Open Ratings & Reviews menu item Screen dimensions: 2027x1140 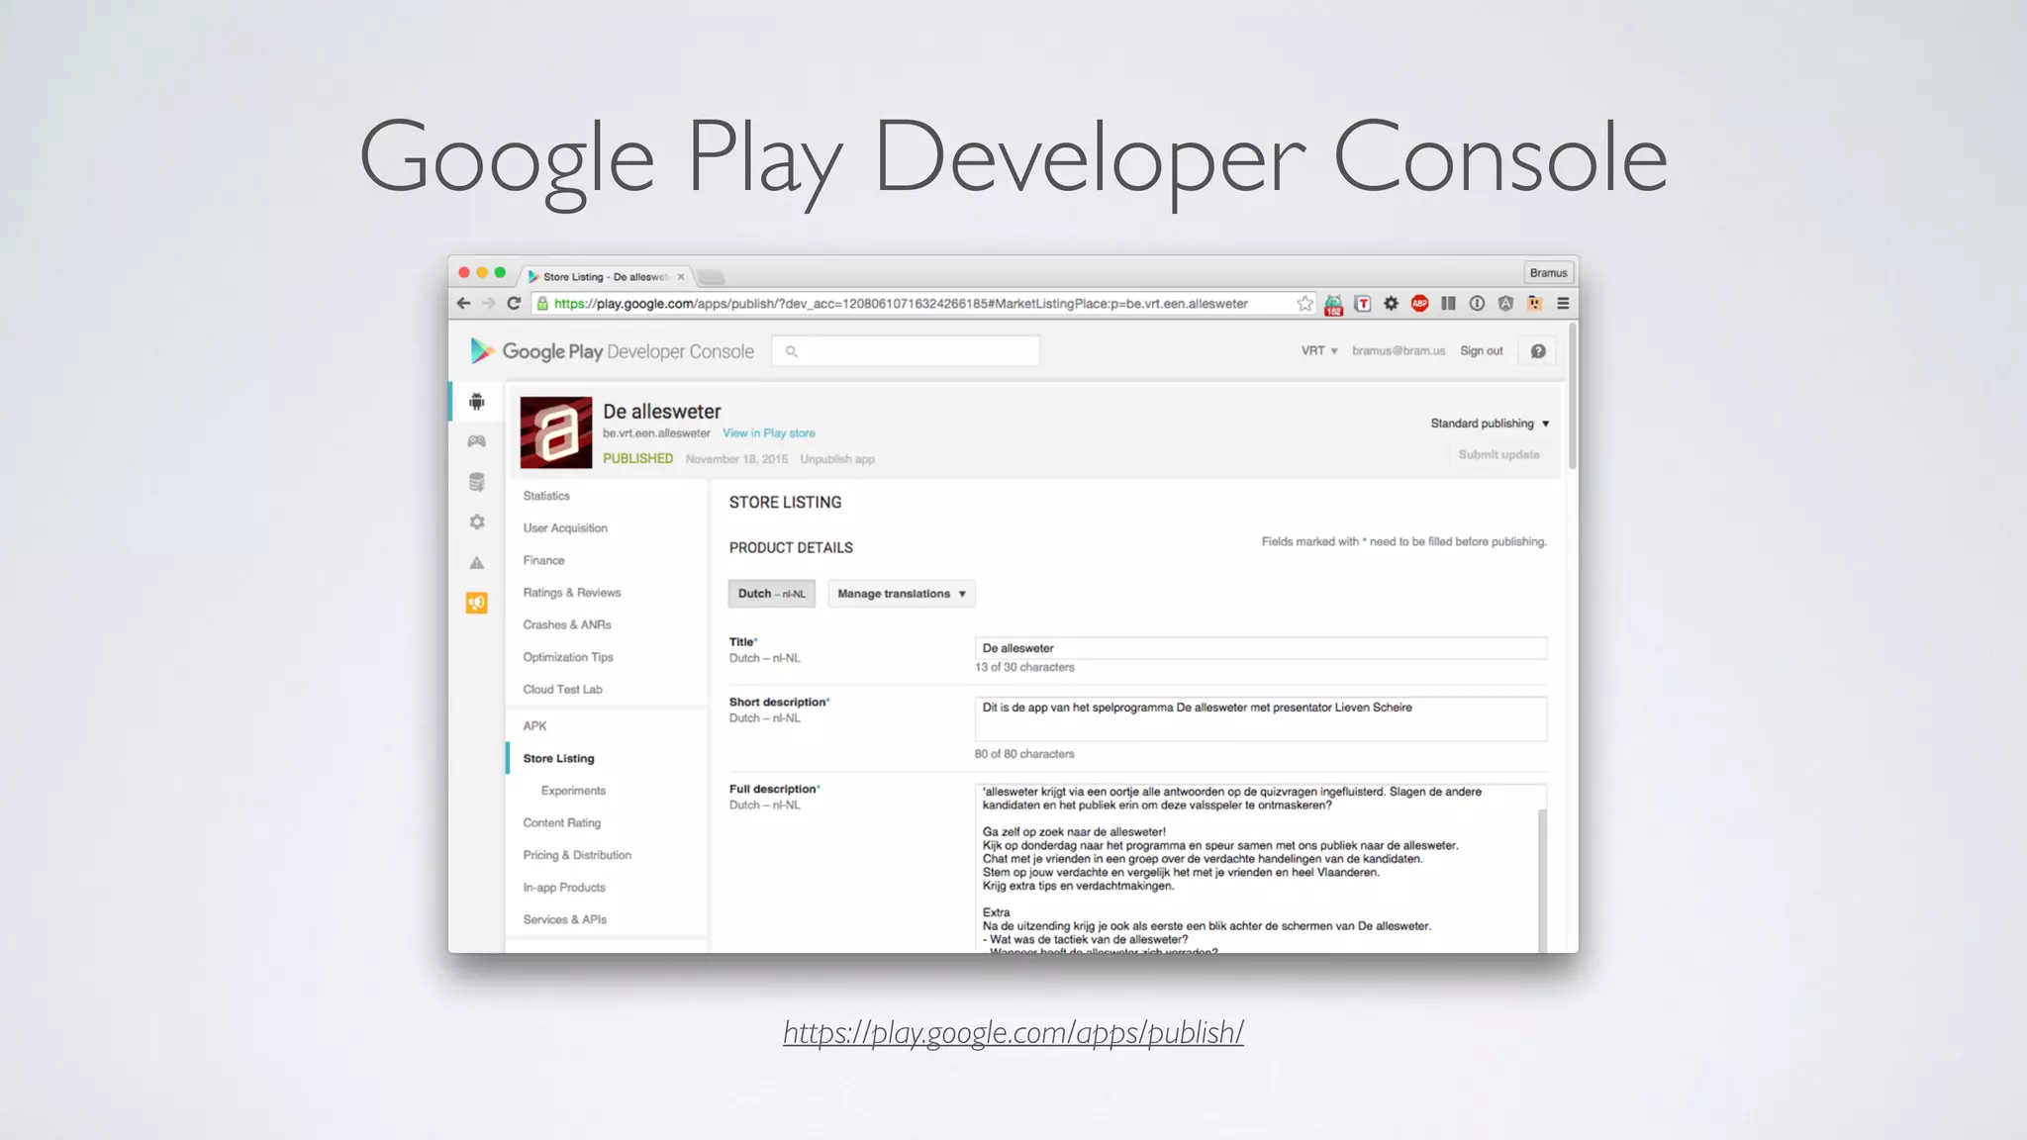pos(572,593)
